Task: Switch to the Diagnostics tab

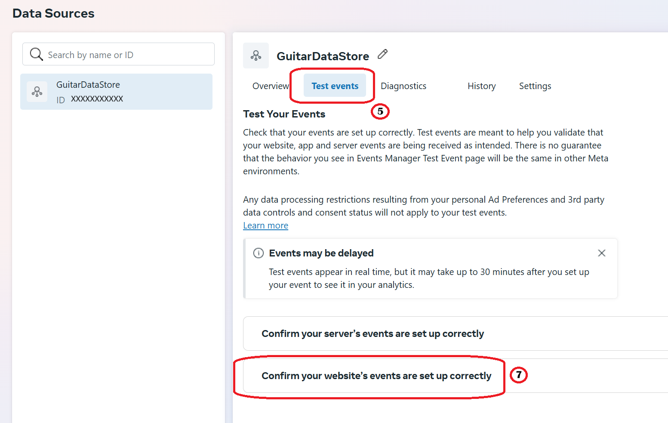Action: [403, 86]
